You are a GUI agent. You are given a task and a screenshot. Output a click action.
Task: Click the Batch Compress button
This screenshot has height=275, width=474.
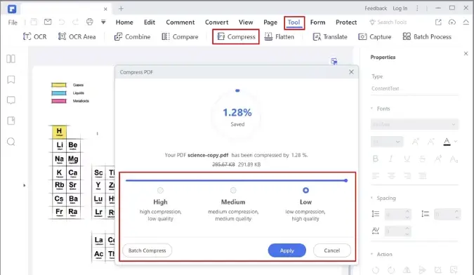point(147,250)
